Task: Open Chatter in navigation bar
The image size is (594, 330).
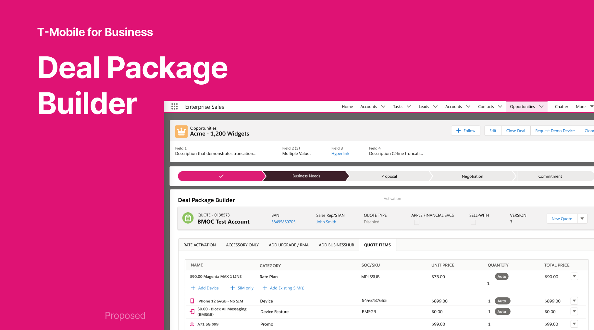Action: coord(562,107)
